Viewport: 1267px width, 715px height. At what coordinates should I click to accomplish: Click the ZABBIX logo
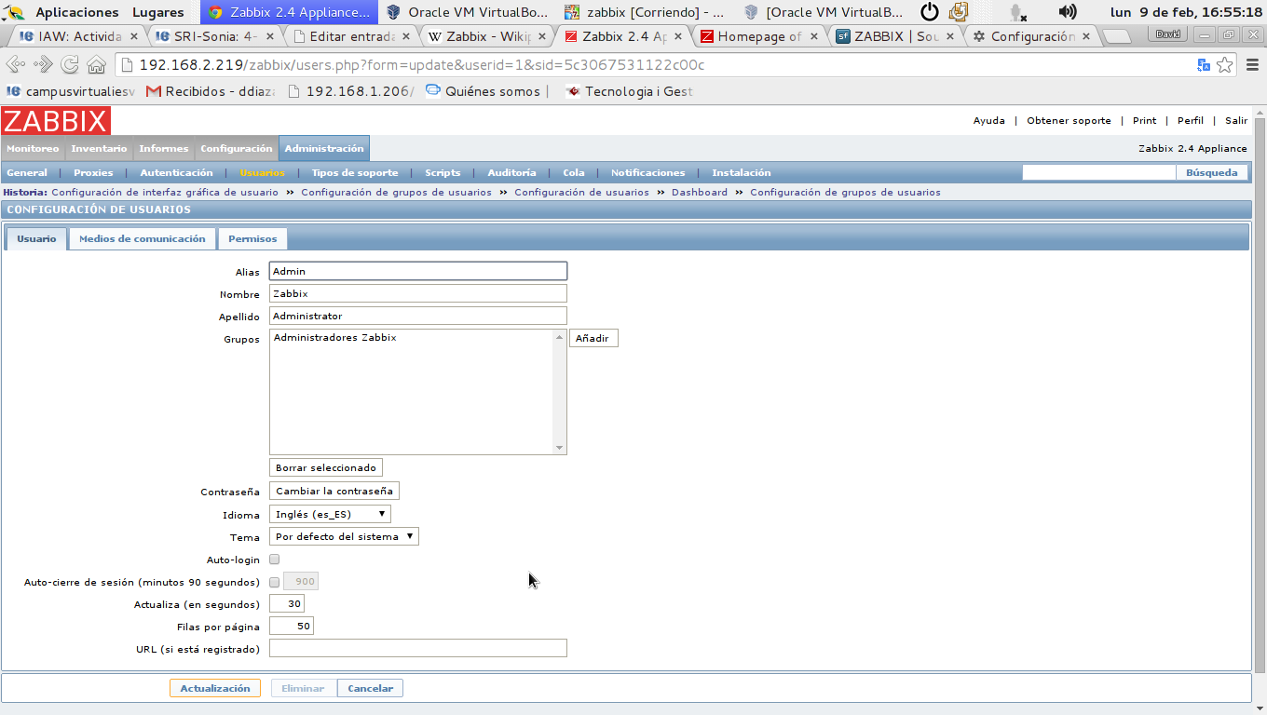(56, 121)
